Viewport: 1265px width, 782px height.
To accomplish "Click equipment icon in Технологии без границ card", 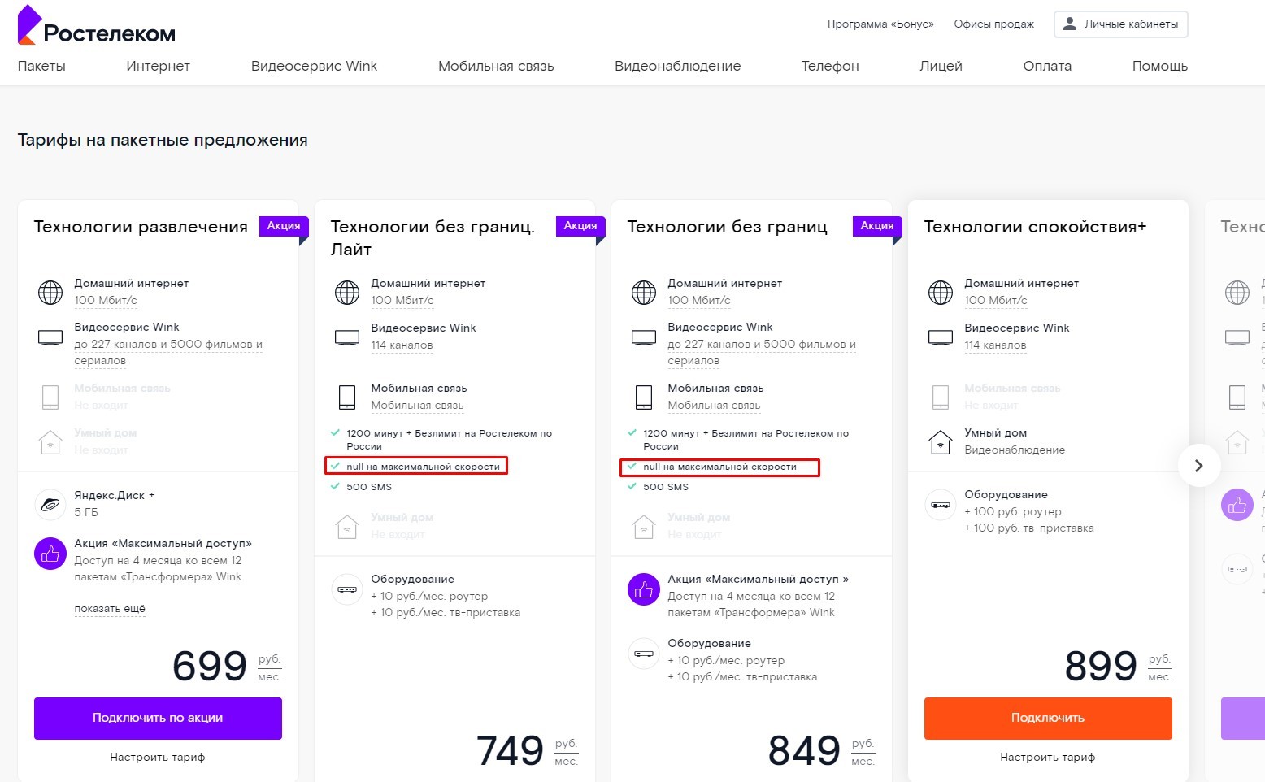I will 644,654.
